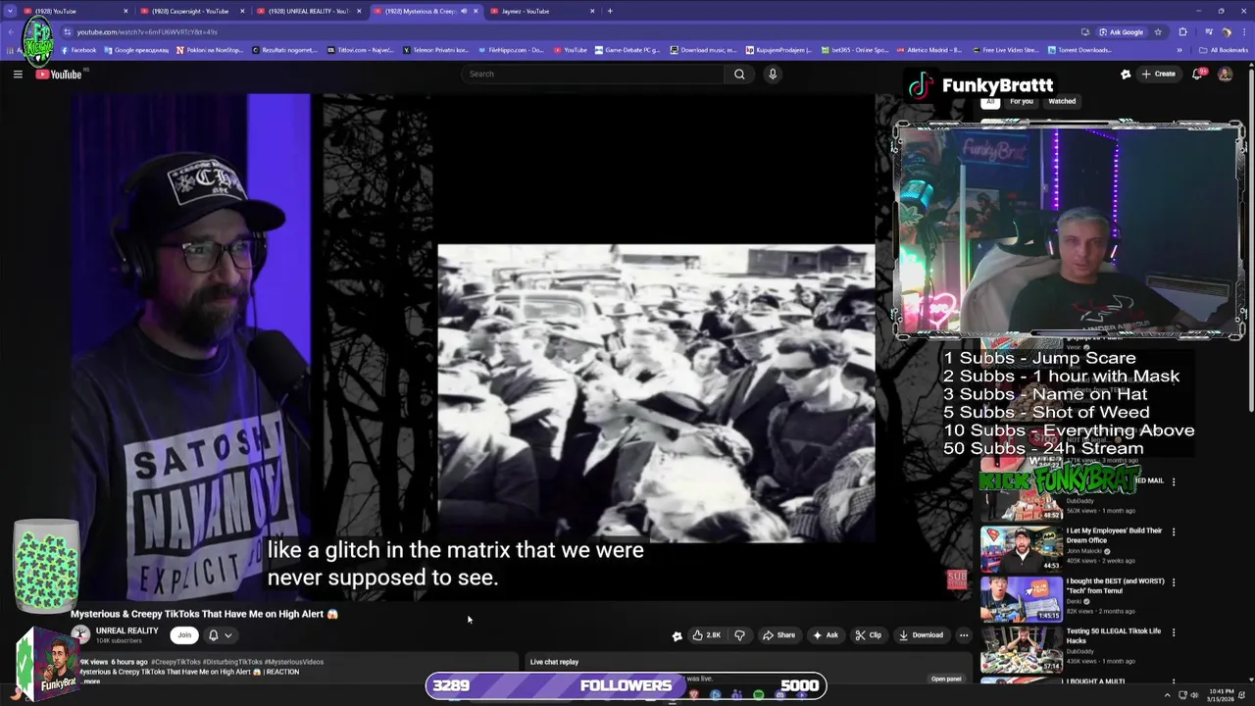The width and height of the screenshot is (1255, 706).
Task: Switch to the UNREAL REALITY browser tab
Action: tap(307, 11)
